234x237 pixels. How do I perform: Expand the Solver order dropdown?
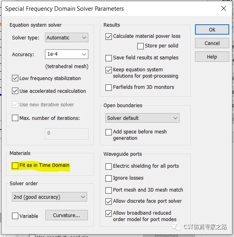click(x=49, y=197)
